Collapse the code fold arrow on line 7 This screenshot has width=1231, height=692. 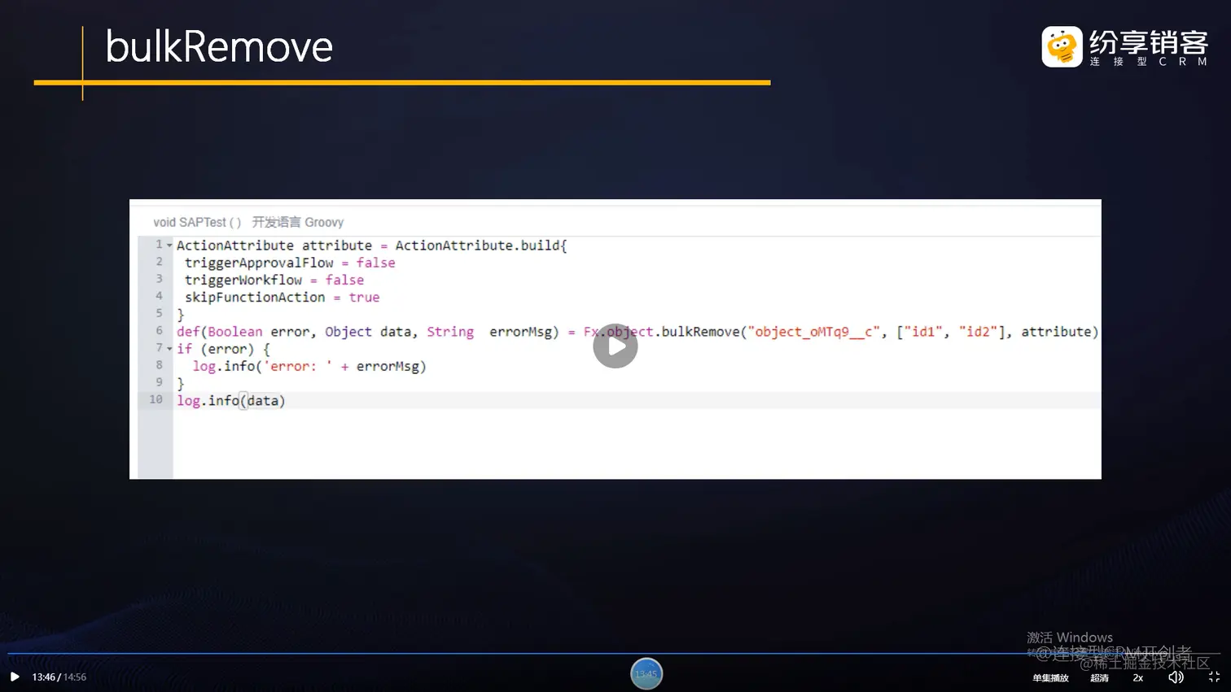click(169, 349)
